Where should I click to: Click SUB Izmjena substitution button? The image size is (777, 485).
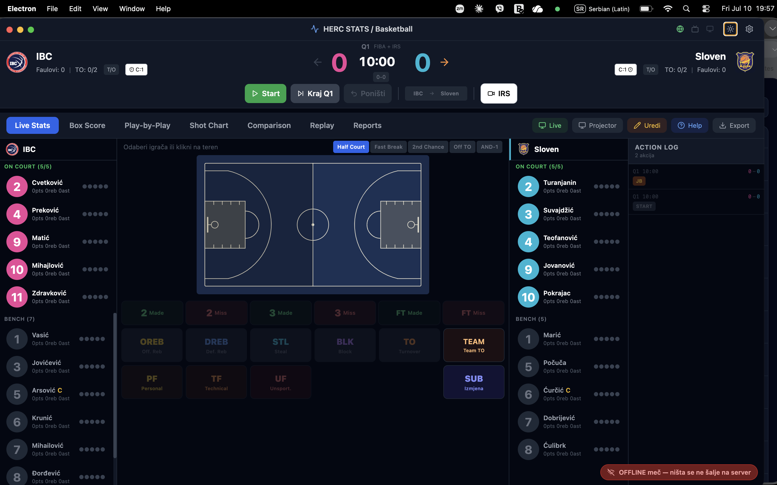point(474,382)
